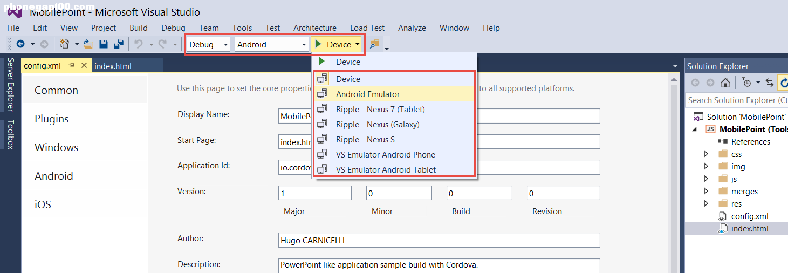
Task: Pin the config.xml tab
Action: click(71, 65)
